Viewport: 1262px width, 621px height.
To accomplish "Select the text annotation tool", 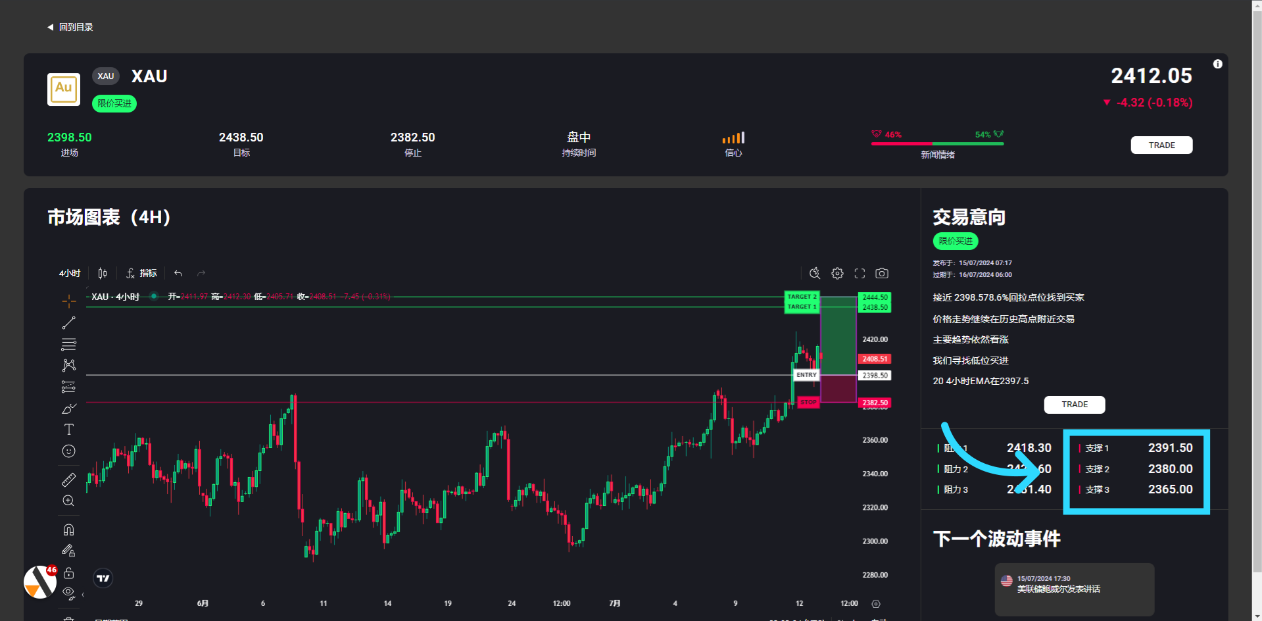I will (68, 430).
